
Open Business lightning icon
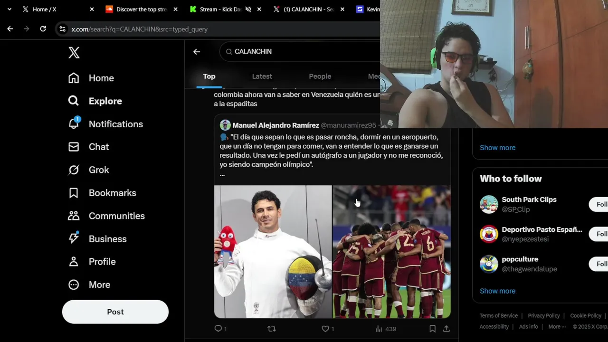point(74,238)
